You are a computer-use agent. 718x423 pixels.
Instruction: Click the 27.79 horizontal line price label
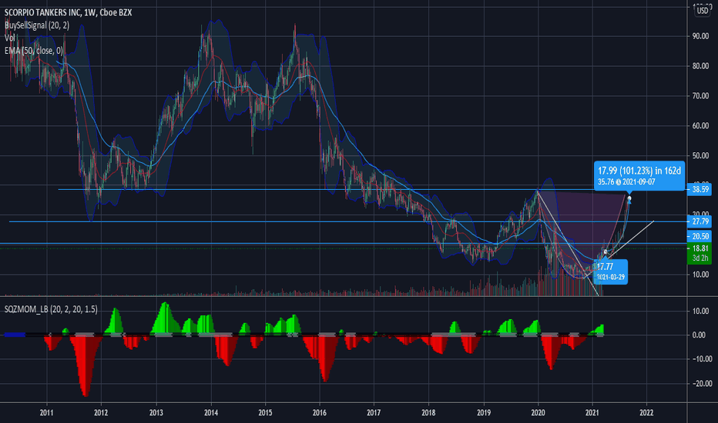tap(700, 221)
